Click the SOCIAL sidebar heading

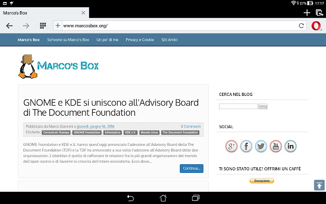pyautogui.click(x=226, y=127)
